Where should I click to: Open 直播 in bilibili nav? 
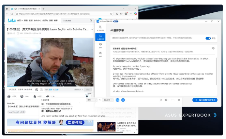pos(31,21)
